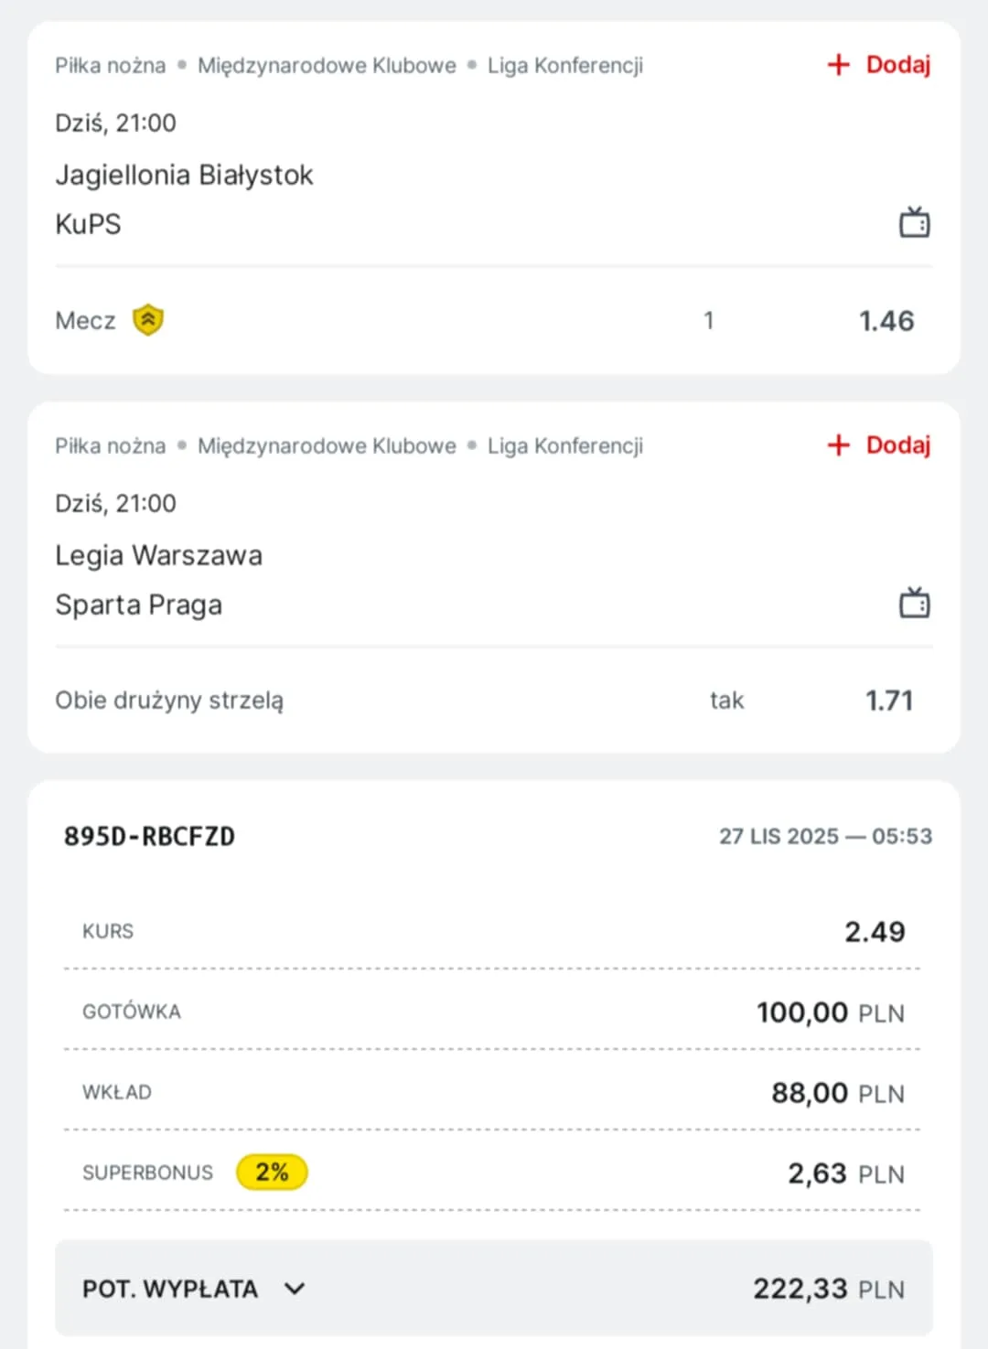988x1349 pixels.
Task: Click the coupon code 895D-RBCFZD
Action: [149, 836]
